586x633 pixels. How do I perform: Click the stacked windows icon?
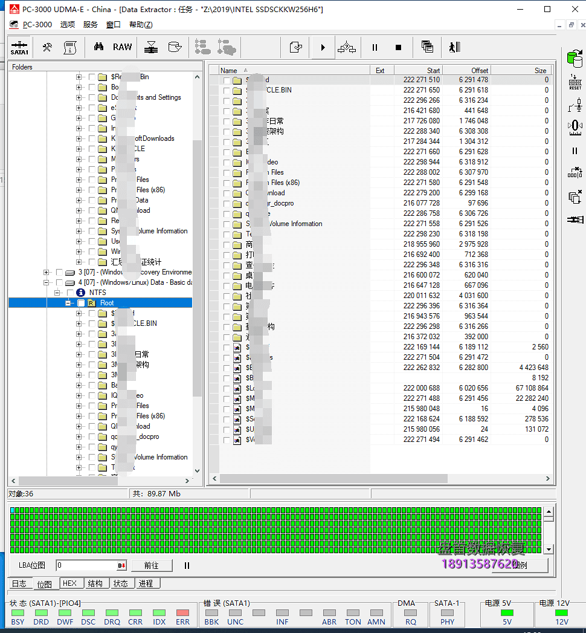427,47
